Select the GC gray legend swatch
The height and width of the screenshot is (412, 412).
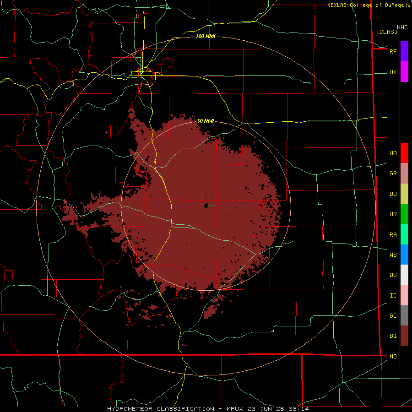point(404,315)
